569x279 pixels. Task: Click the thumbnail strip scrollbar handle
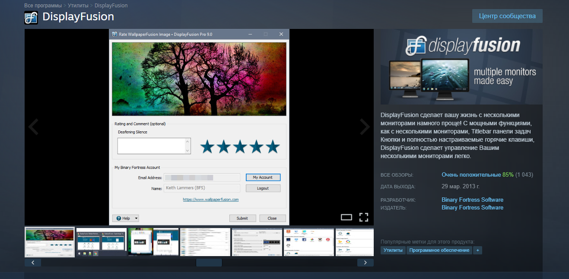pos(209,263)
